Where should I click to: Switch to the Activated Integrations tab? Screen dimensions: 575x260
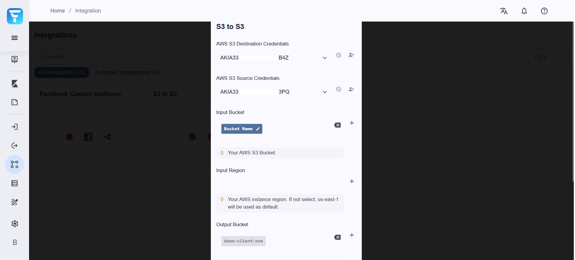tap(127, 72)
